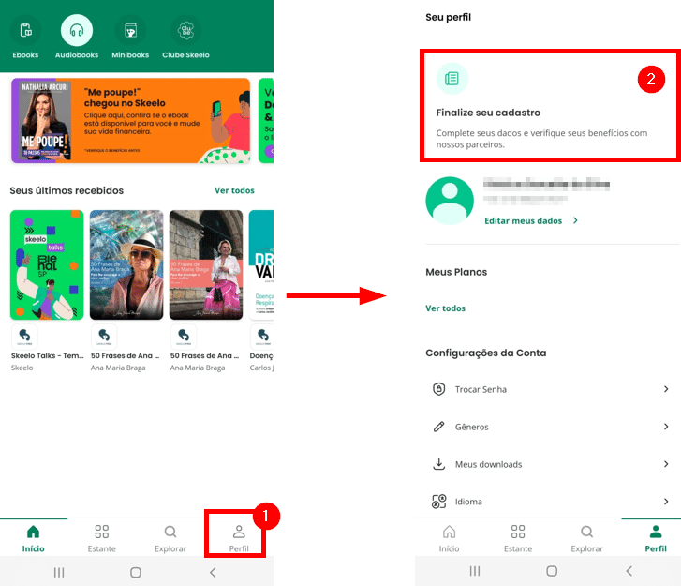Open Trocar Senha setting
Image resolution: width=681 pixels, height=586 pixels.
[550, 389]
